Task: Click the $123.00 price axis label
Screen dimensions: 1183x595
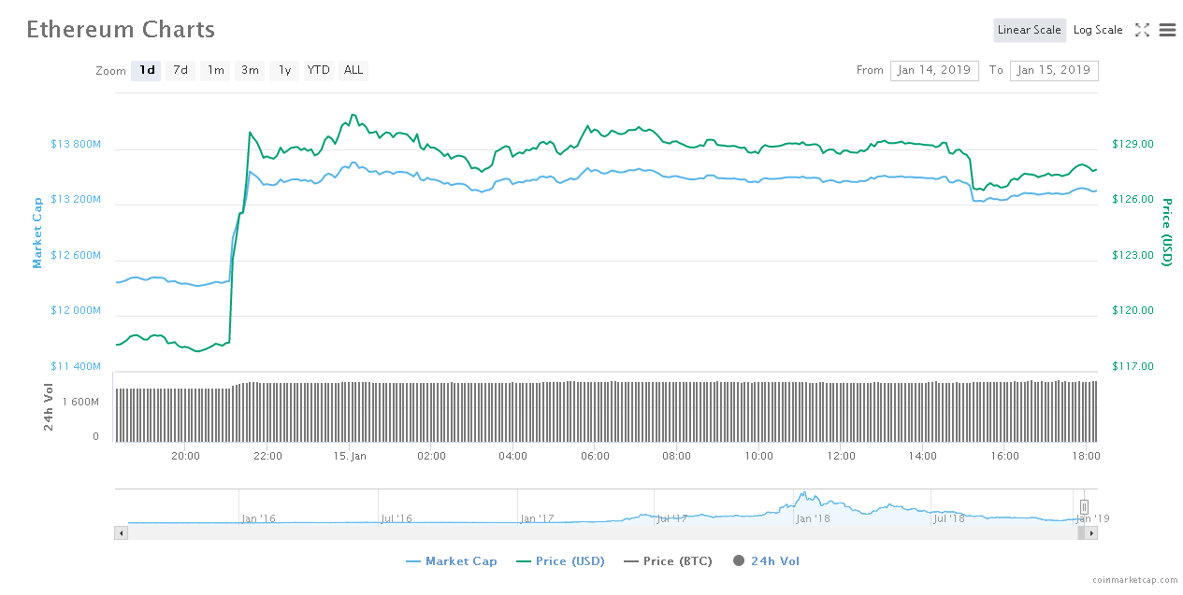Action: (1133, 255)
